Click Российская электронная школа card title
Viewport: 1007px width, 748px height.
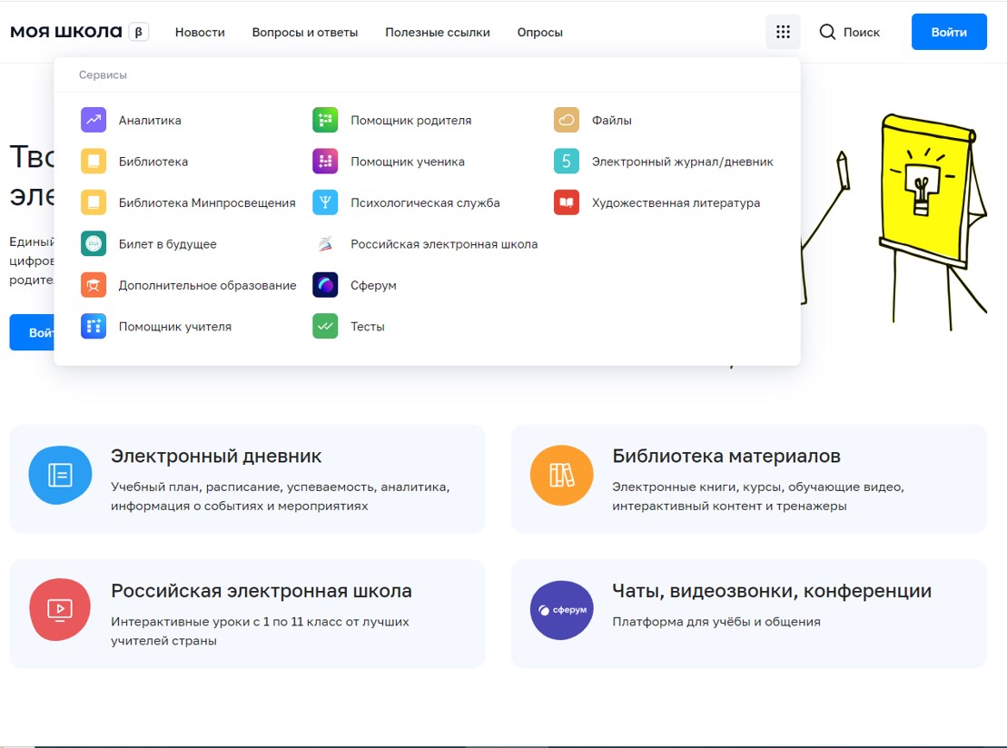pyautogui.click(x=262, y=591)
